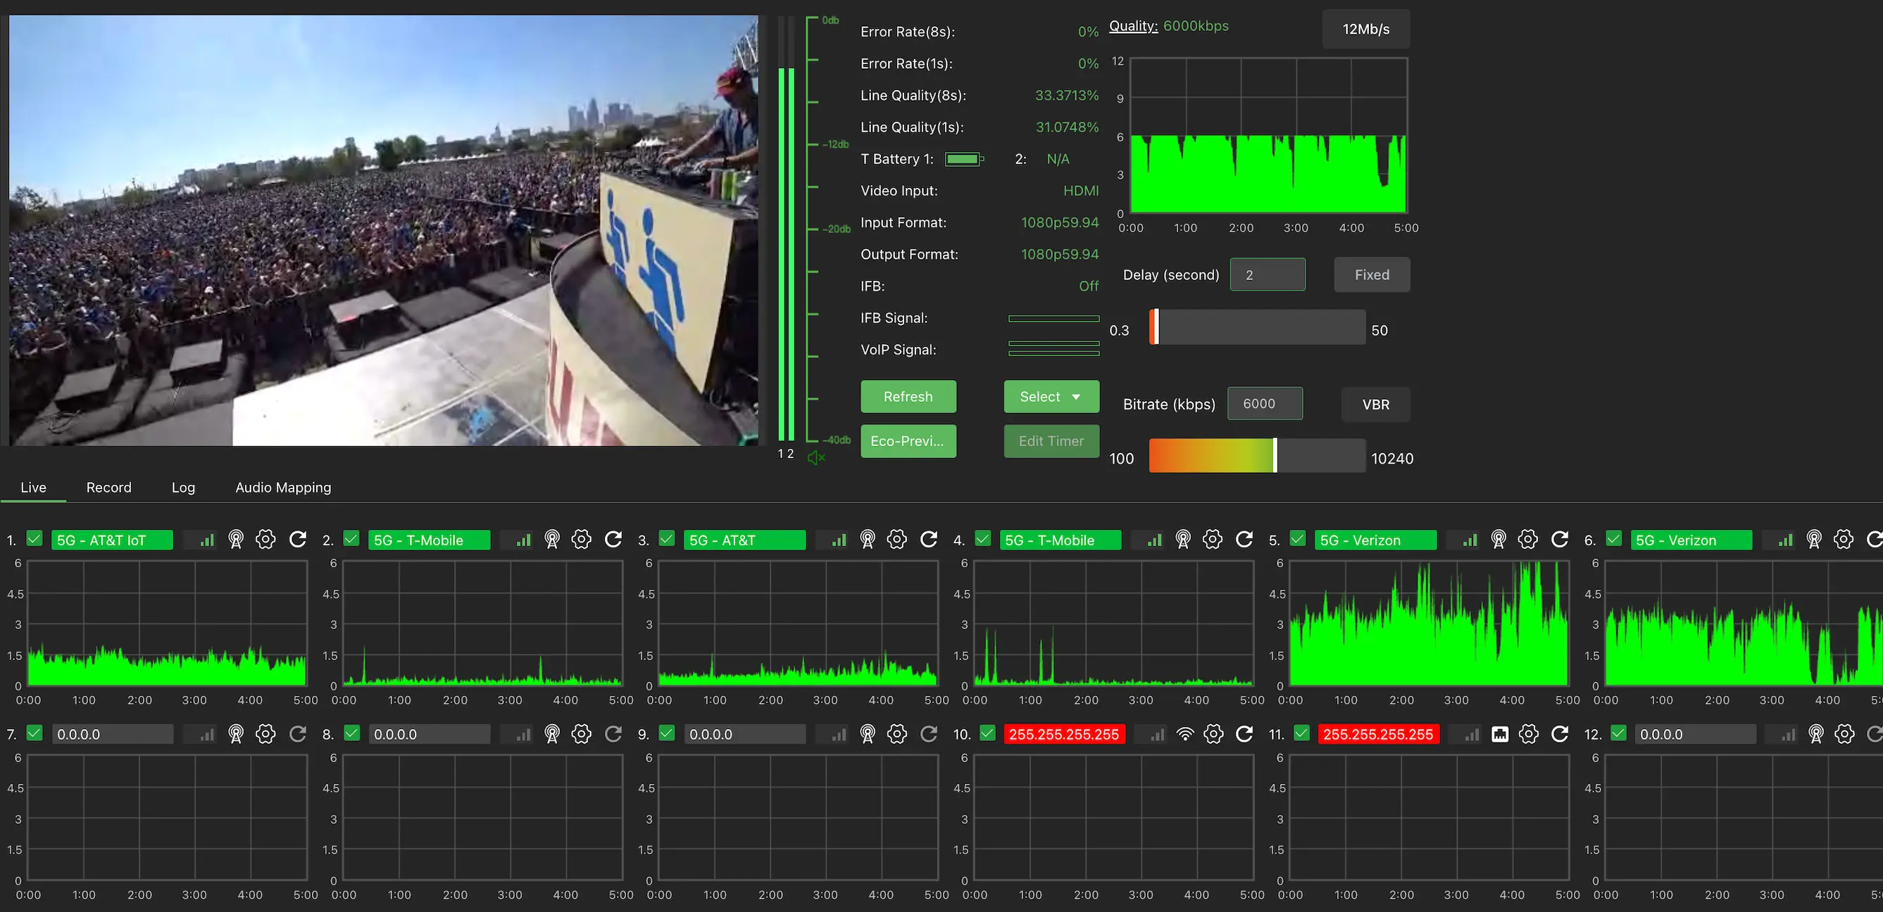Open settings gear for slot 11
The image size is (1883, 912).
click(x=1528, y=734)
